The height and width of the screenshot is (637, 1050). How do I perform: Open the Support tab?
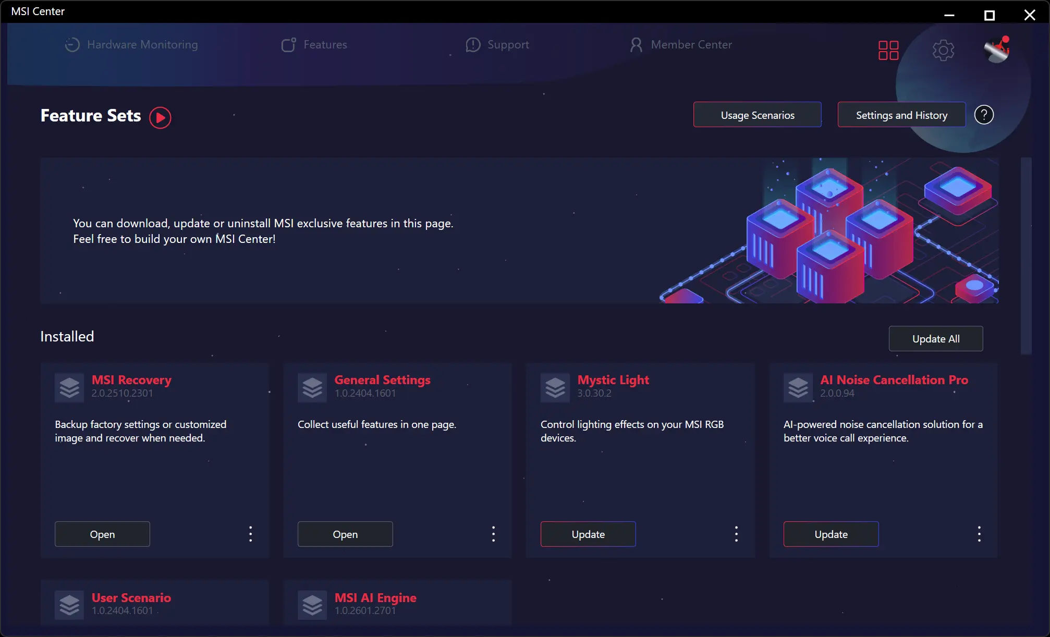pos(497,45)
